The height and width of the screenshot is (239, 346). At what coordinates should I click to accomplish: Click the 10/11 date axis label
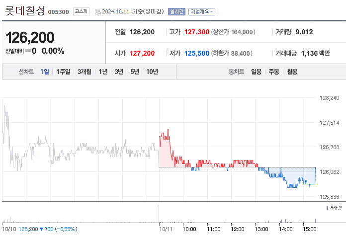[x=166, y=229]
